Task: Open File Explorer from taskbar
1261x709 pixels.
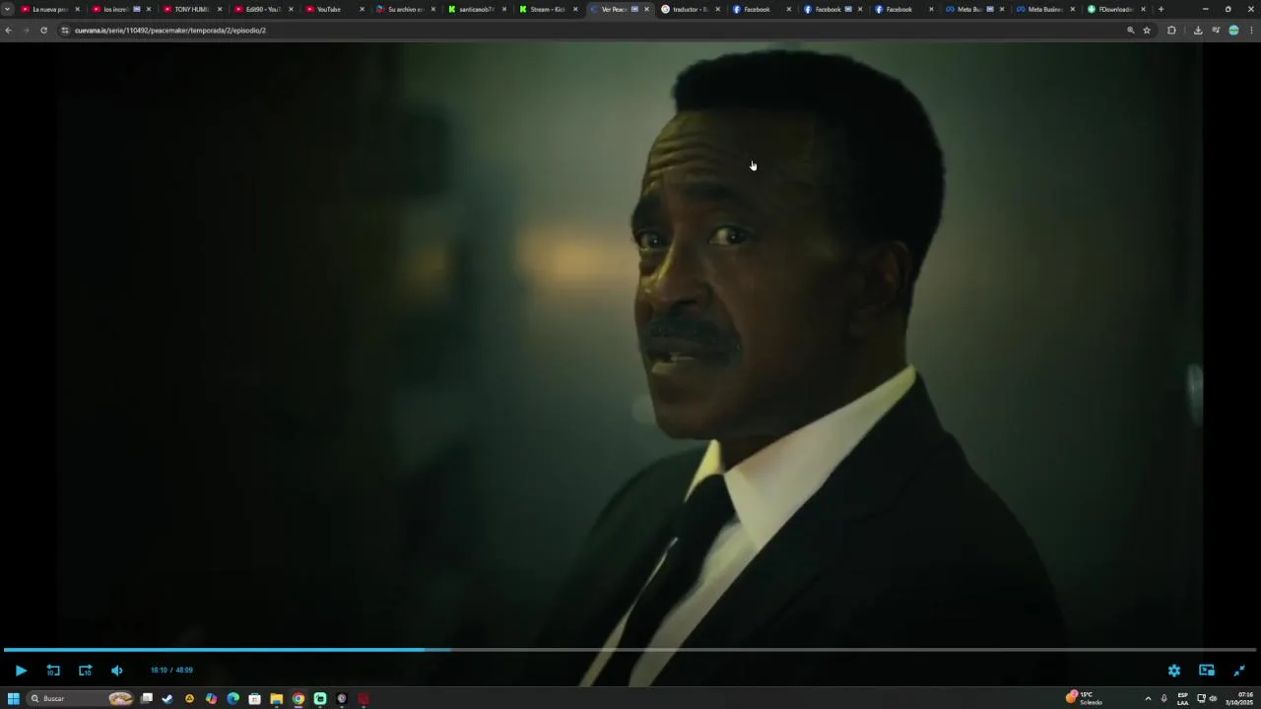Action: 277,699
